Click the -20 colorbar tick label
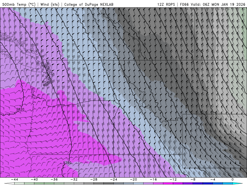 133,179
